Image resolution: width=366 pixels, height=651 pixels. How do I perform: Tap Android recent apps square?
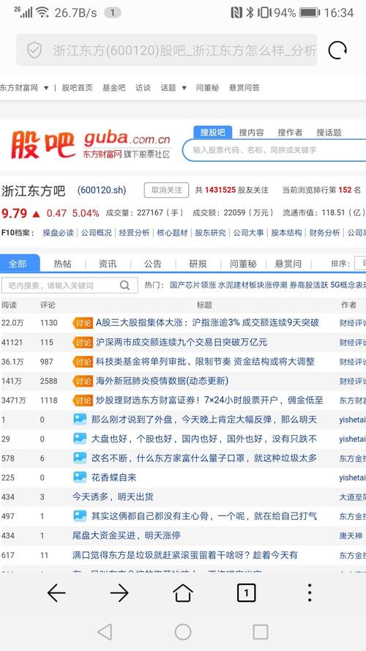click(261, 632)
